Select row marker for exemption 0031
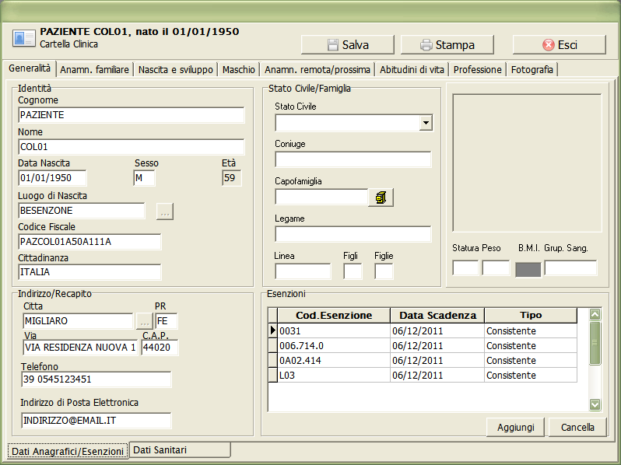This screenshot has height=465, width=621. 273,331
